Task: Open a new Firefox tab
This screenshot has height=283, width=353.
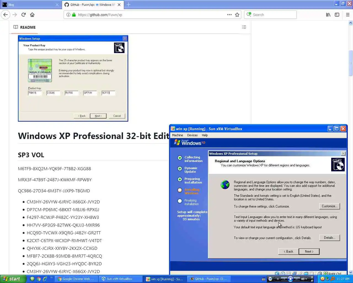Action: [129, 4]
